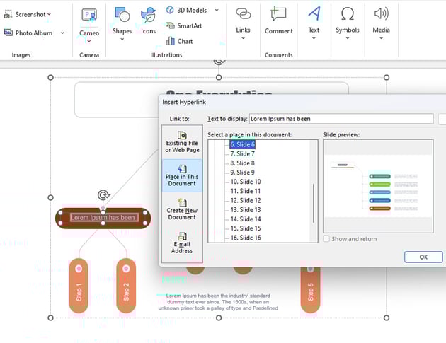The image size is (446, 343).
Task: Open the Symbols group
Action: (x=348, y=18)
